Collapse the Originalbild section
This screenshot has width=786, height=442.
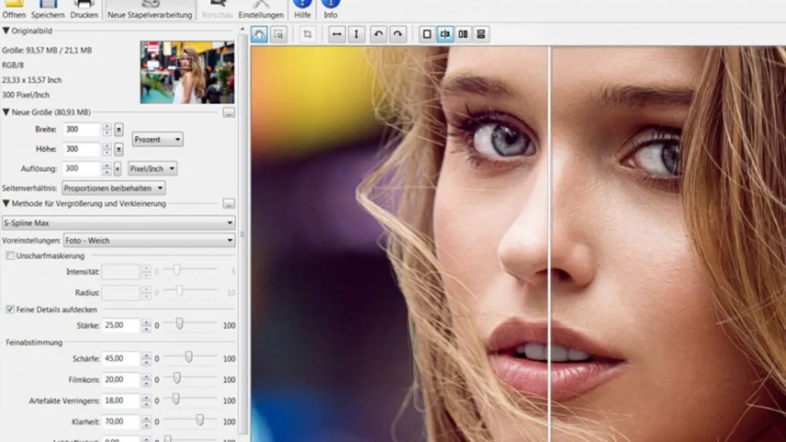pyautogui.click(x=6, y=31)
